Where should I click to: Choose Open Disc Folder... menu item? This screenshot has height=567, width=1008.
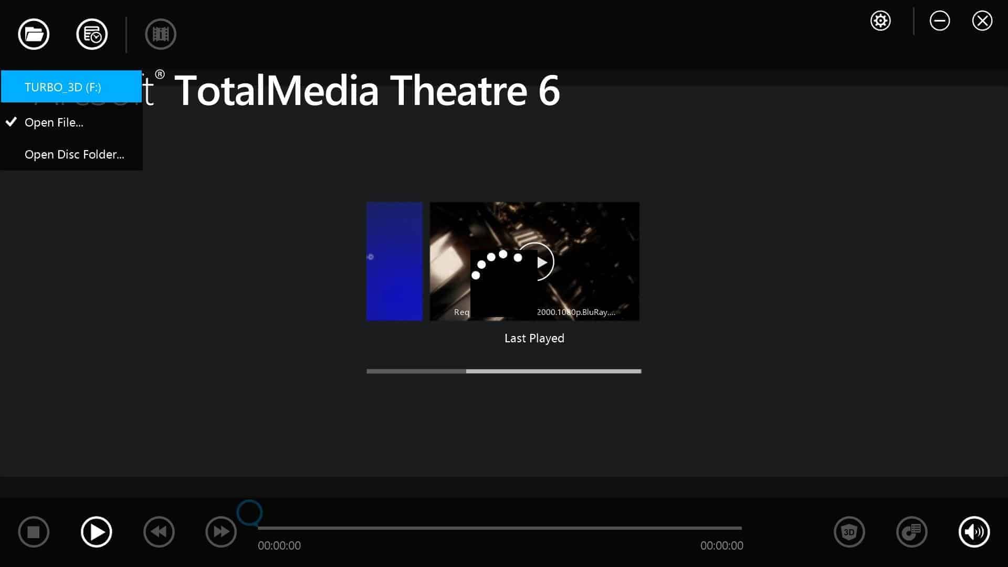[71, 154]
